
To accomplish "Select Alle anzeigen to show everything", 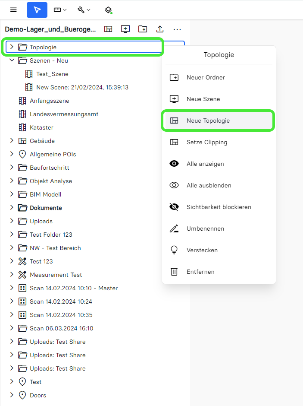I will click(x=205, y=164).
